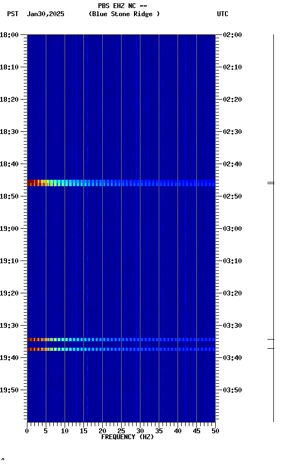Click the station code 'PBS EHZ NC --' title

(123, 6)
